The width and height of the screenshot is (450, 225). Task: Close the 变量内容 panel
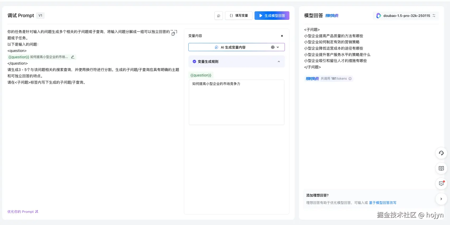282,36
